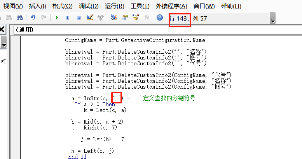Click the Toolbox wrench icon
The height and width of the screenshot is (159, 302).
tap(147, 18)
